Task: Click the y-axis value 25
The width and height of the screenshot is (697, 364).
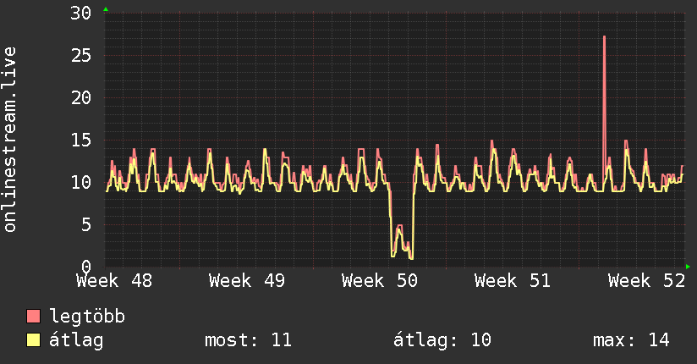Action: [81, 56]
